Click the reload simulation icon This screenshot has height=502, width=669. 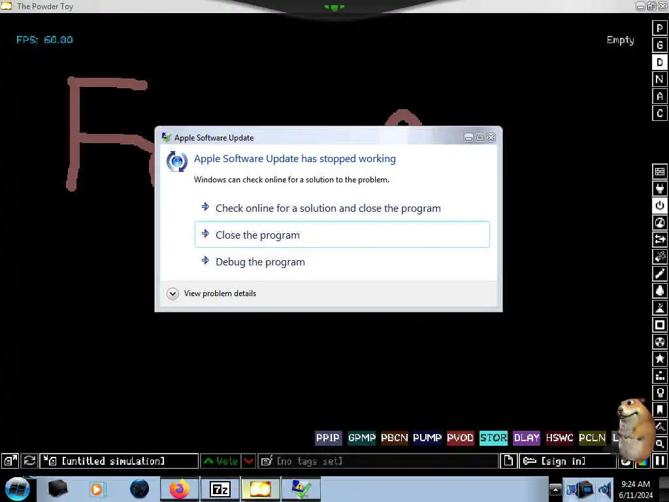(x=29, y=461)
